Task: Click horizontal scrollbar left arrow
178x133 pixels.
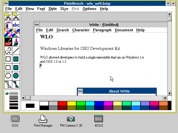Action: point(23,98)
